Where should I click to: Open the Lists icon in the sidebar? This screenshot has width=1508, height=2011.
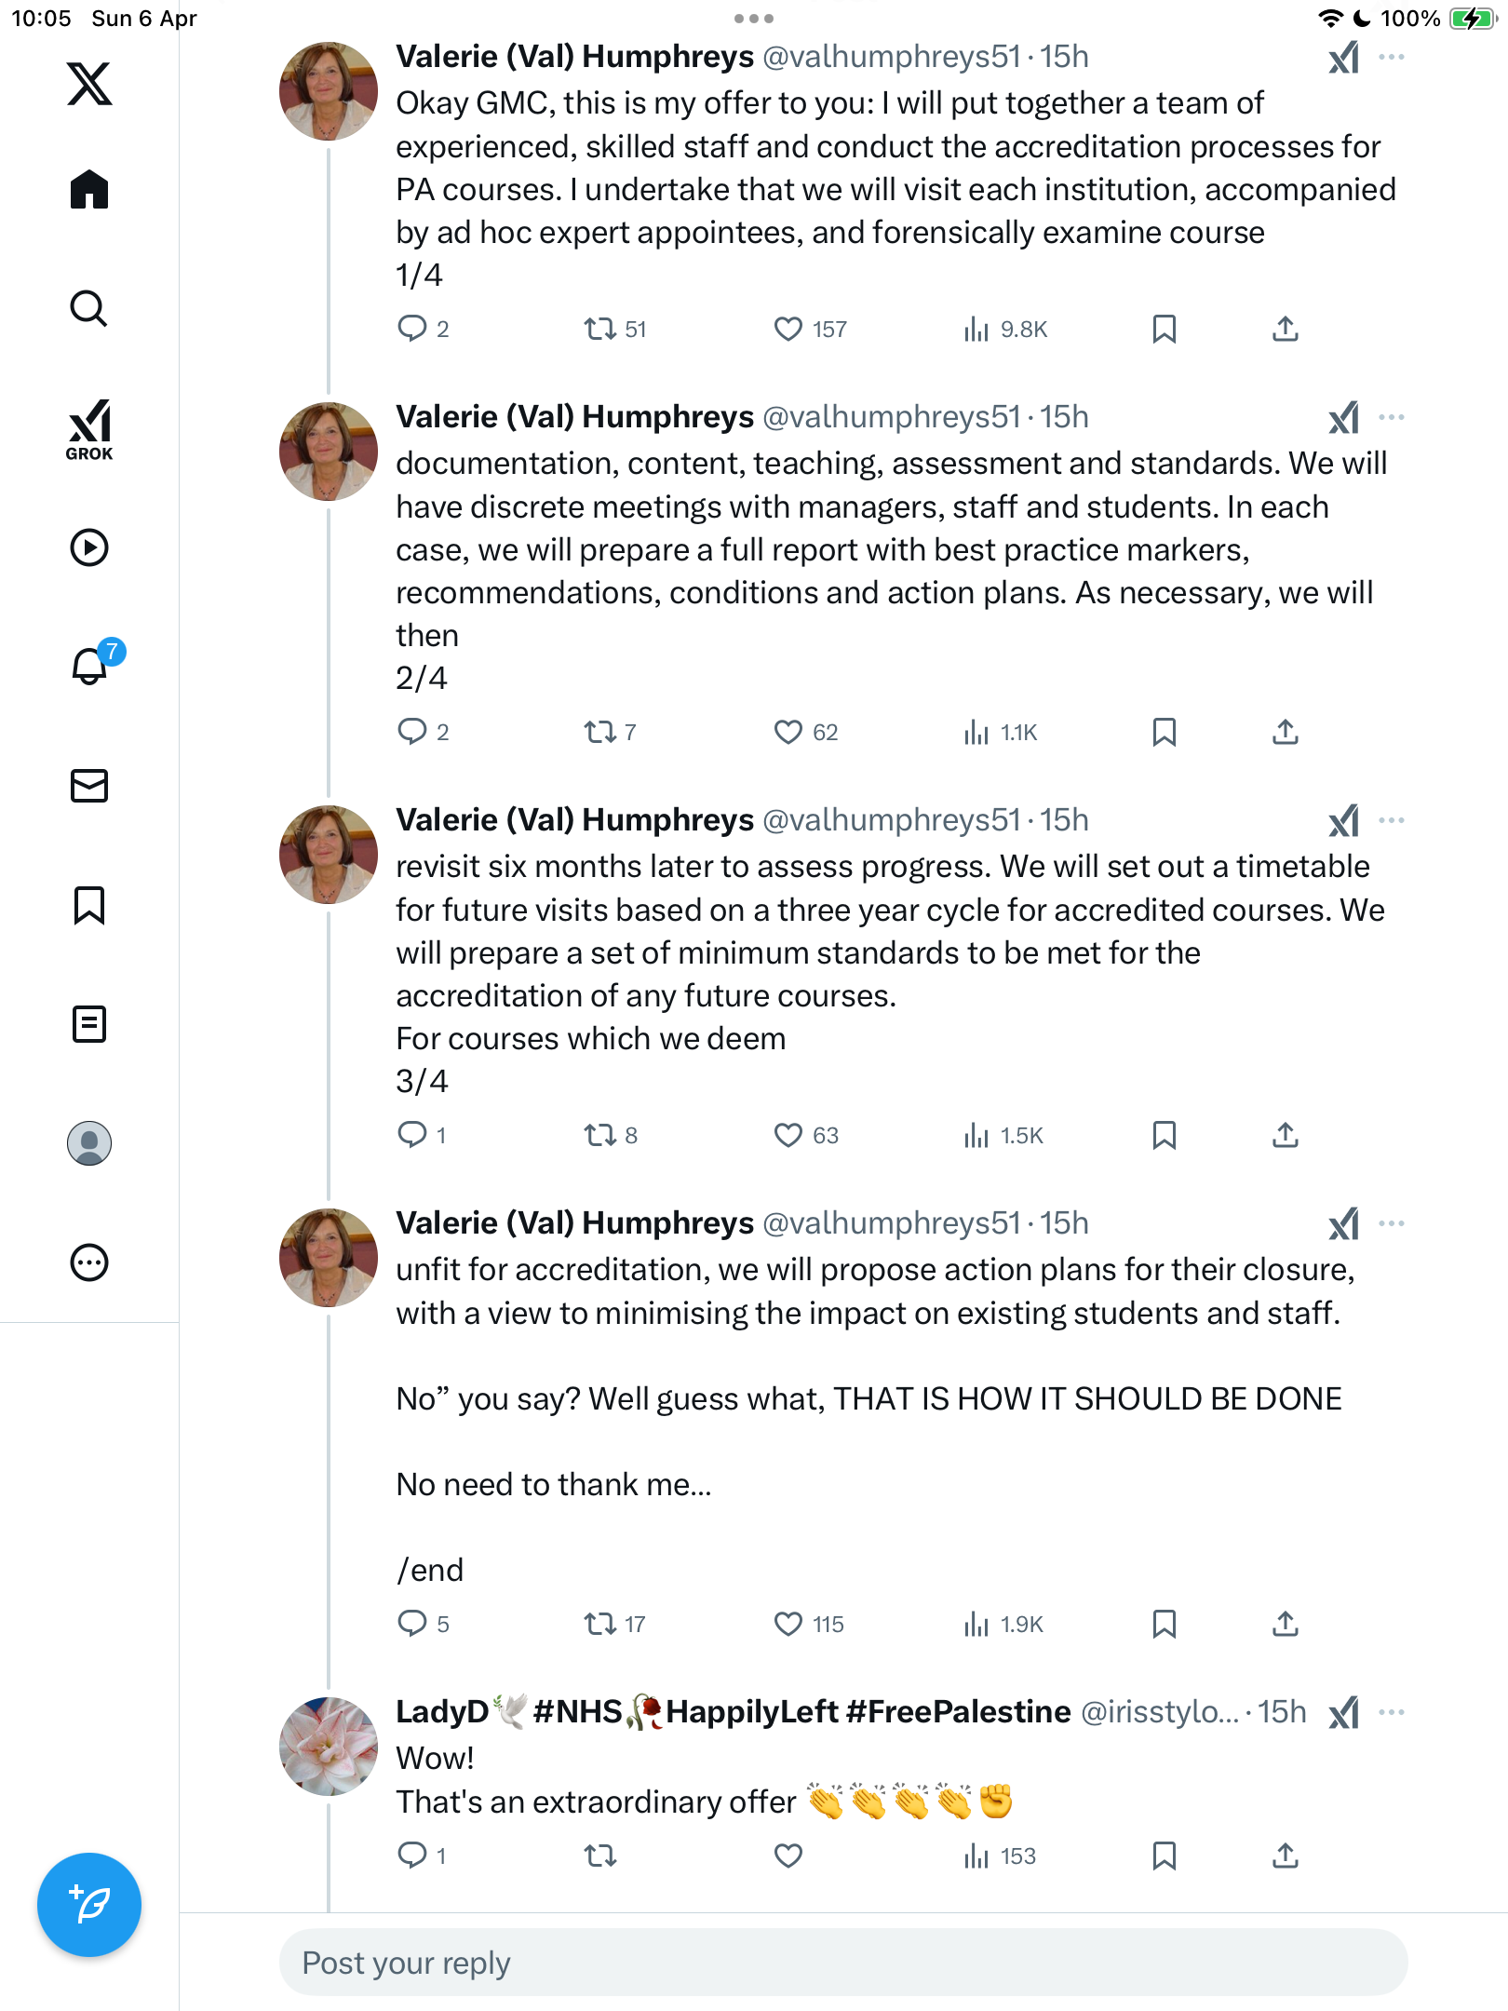(x=89, y=1024)
